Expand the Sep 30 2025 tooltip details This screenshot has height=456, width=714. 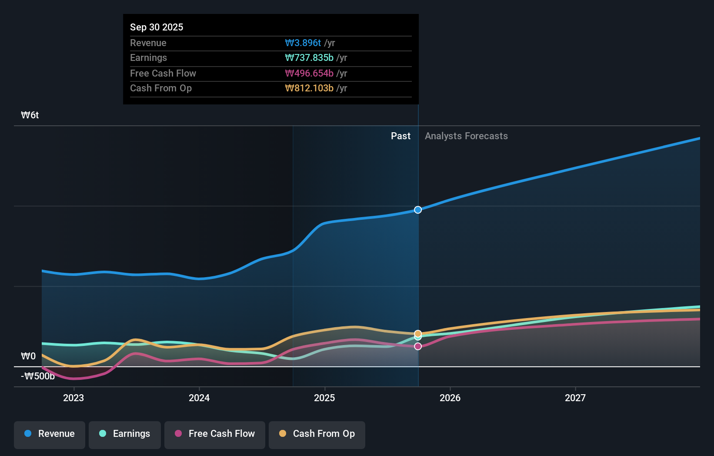[270, 59]
